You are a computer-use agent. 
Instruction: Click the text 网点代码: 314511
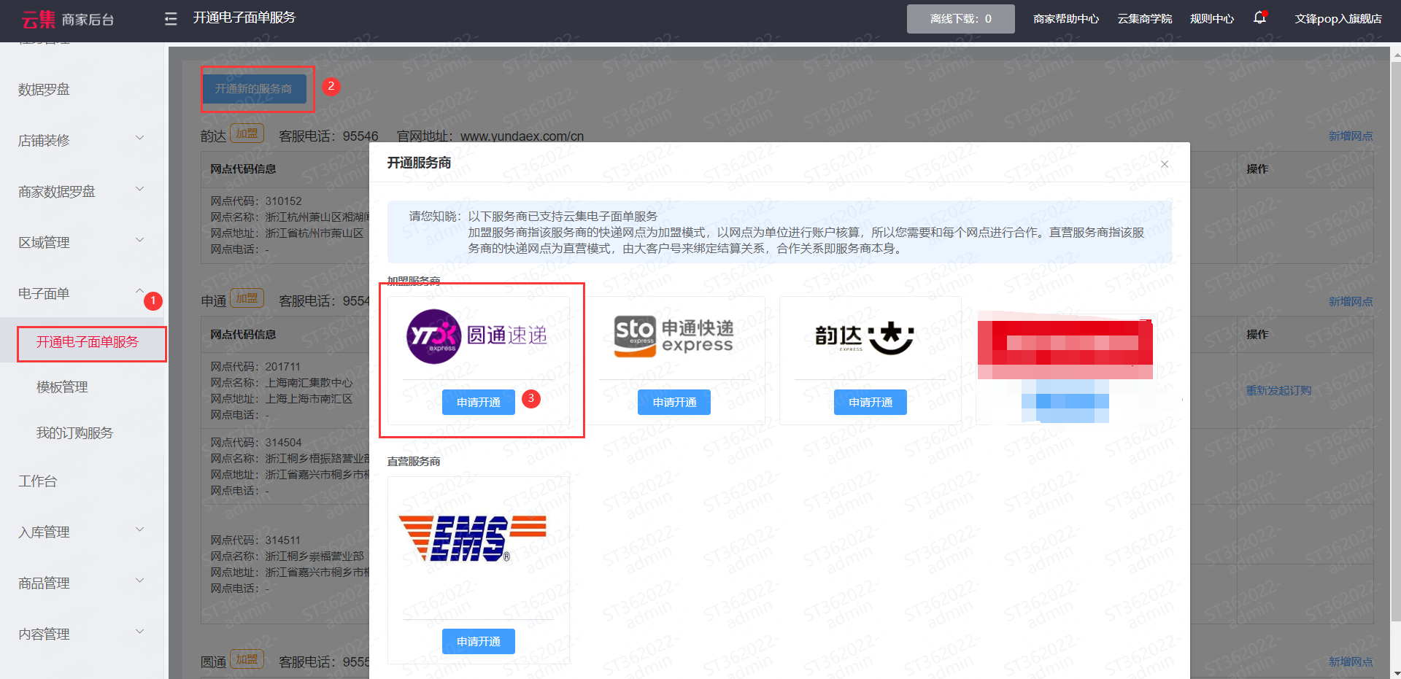255,540
